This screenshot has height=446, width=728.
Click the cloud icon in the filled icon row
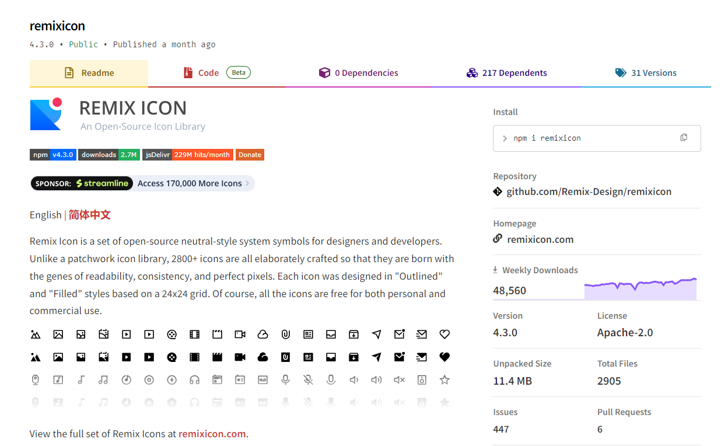pyautogui.click(x=262, y=357)
